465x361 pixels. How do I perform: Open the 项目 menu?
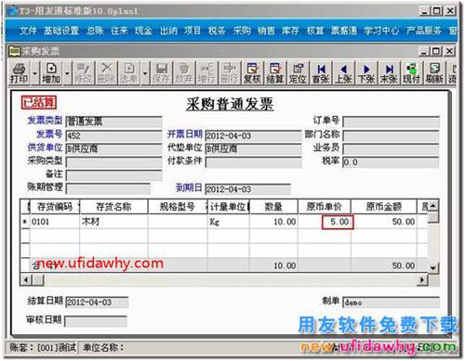[193, 31]
